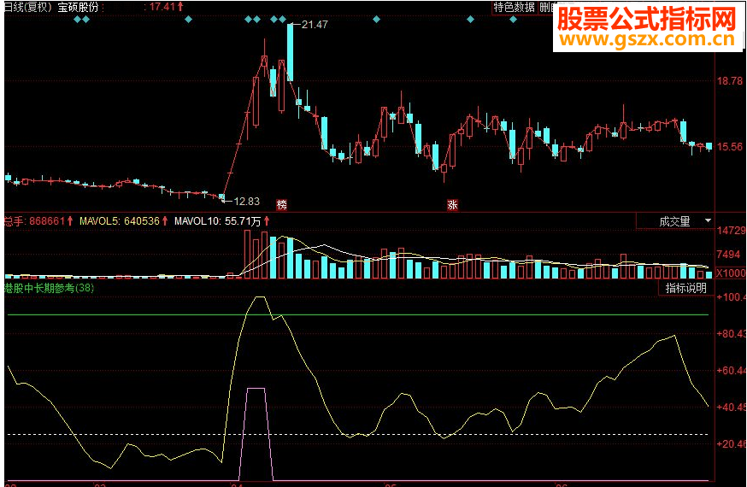The image size is (747, 487).
Task: Click the X1000 volume unit label
Action: coord(731,273)
